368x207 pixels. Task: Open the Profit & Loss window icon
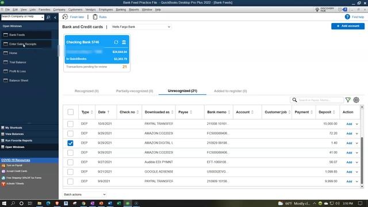point(6,71)
